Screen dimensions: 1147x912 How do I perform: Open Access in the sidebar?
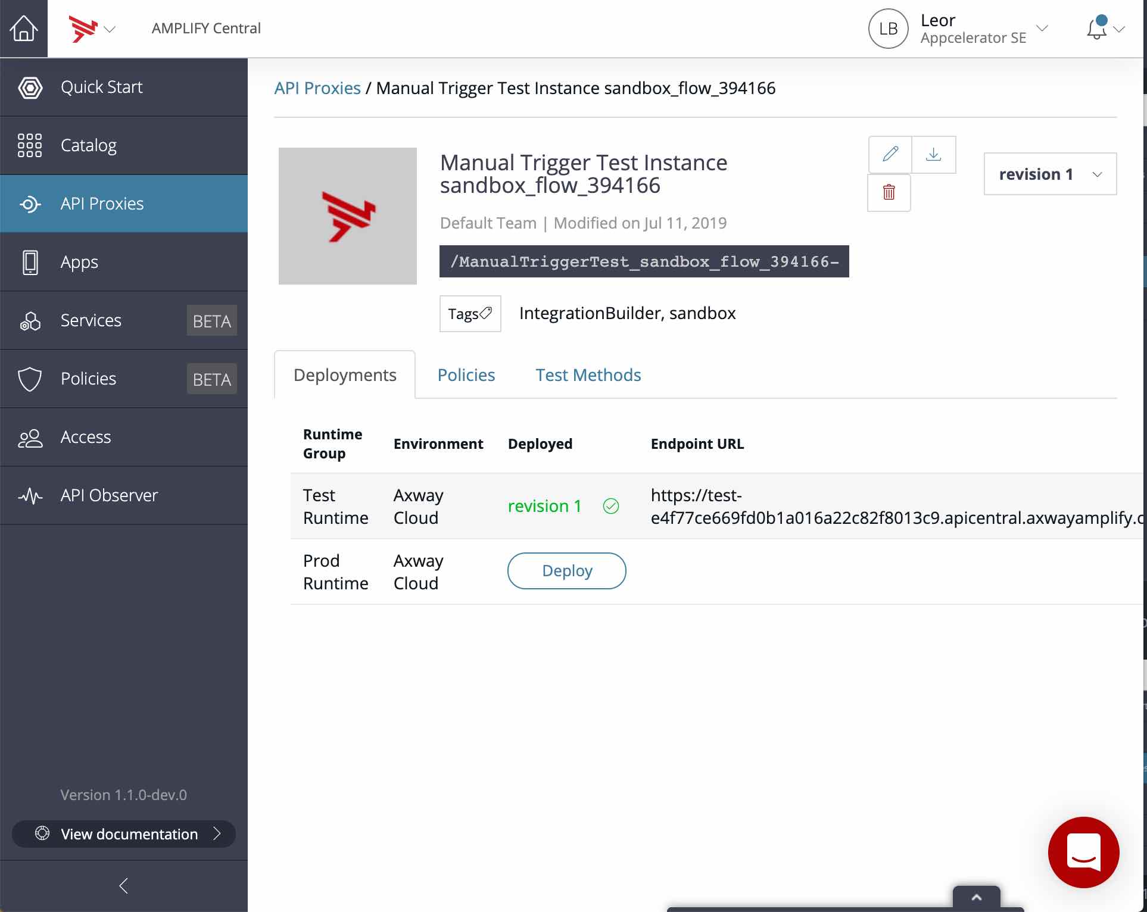pyautogui.click(x=124, y=437)
